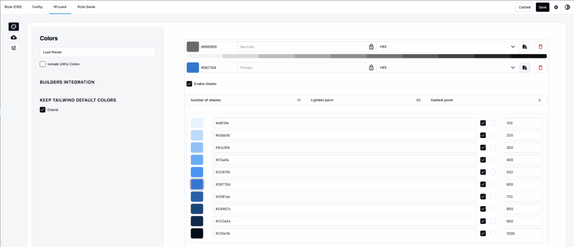Click the Neutrals gray gradient shade bar
Viewport: 574px width, 247px height.
(x=367, y=56)
